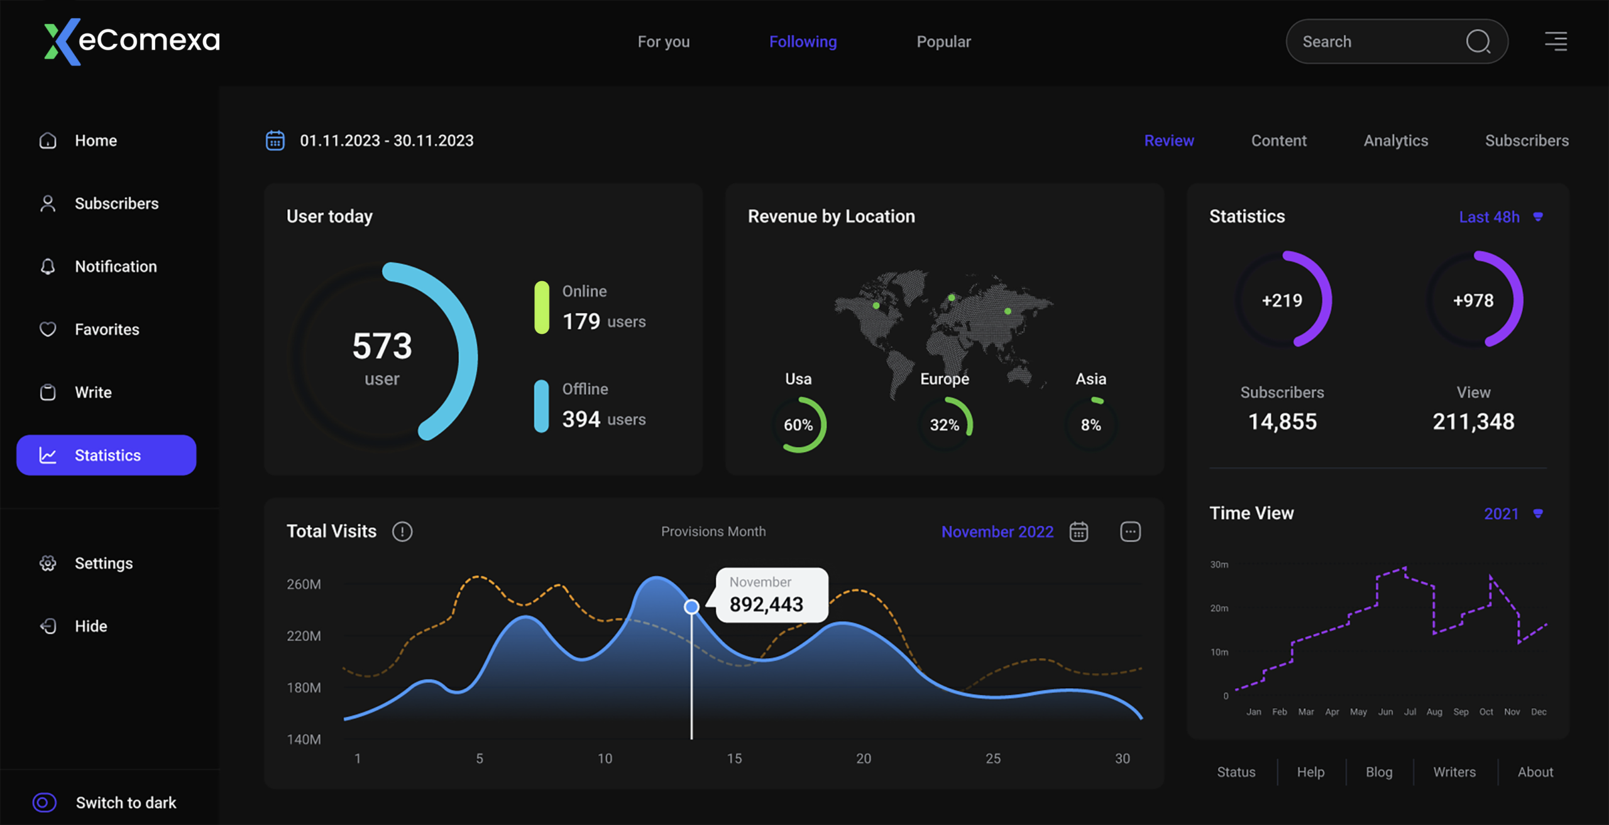Viewport: 1609px width, 825px height.
Task: Open the calendar icon next to November 2022
Action: [1079, 532]
